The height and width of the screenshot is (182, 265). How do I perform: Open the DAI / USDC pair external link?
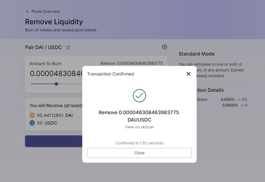point(68,47)
